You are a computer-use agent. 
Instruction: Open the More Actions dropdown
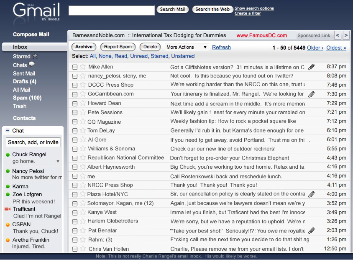[187, 47]
